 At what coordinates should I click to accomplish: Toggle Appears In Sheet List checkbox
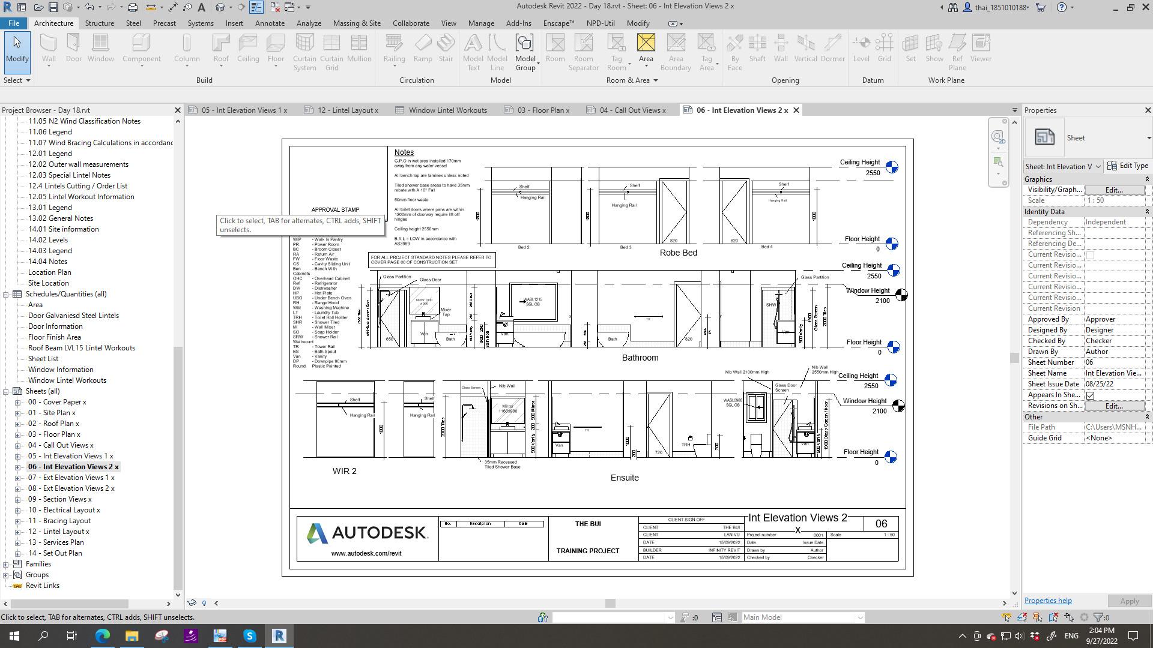[1090, 395]
